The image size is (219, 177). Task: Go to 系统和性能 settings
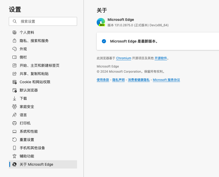[x=43, y=131]
